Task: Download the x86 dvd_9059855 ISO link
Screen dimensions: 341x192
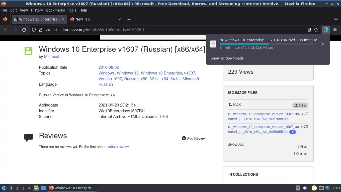Action: pos(264,129)
